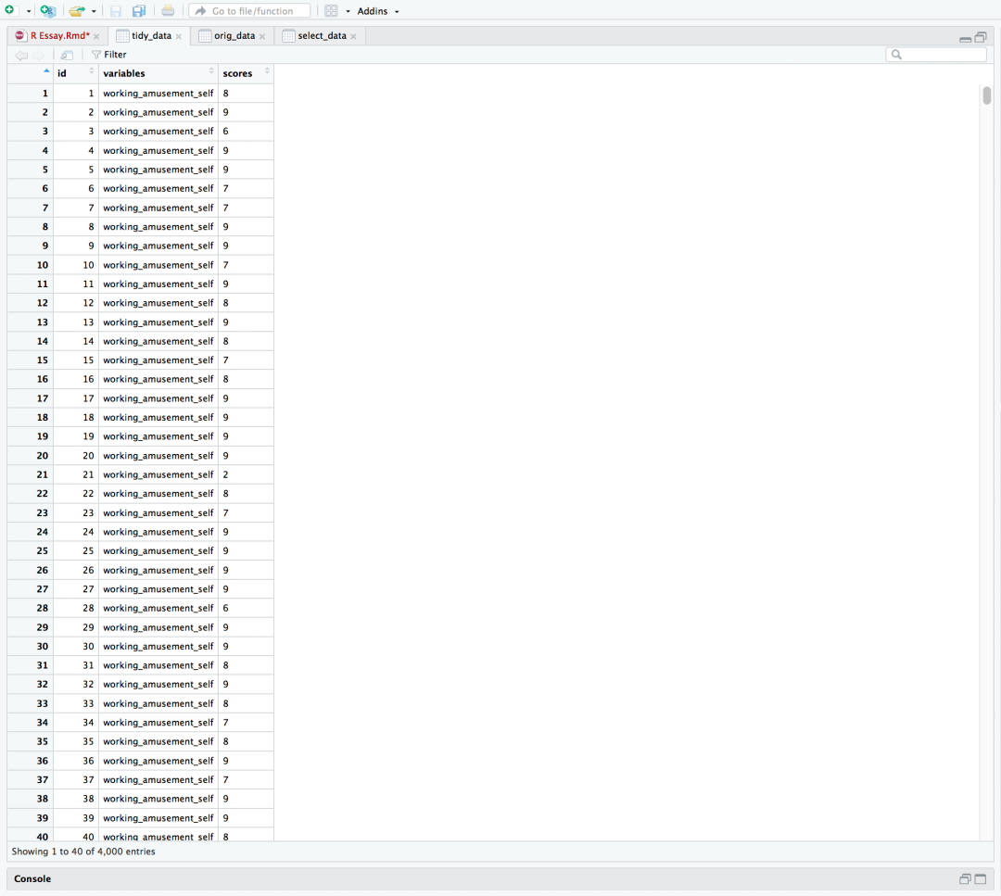This screenshot has width=1001, height=896.
Task: Close the tidy_data tab
Action: (179, 36)
